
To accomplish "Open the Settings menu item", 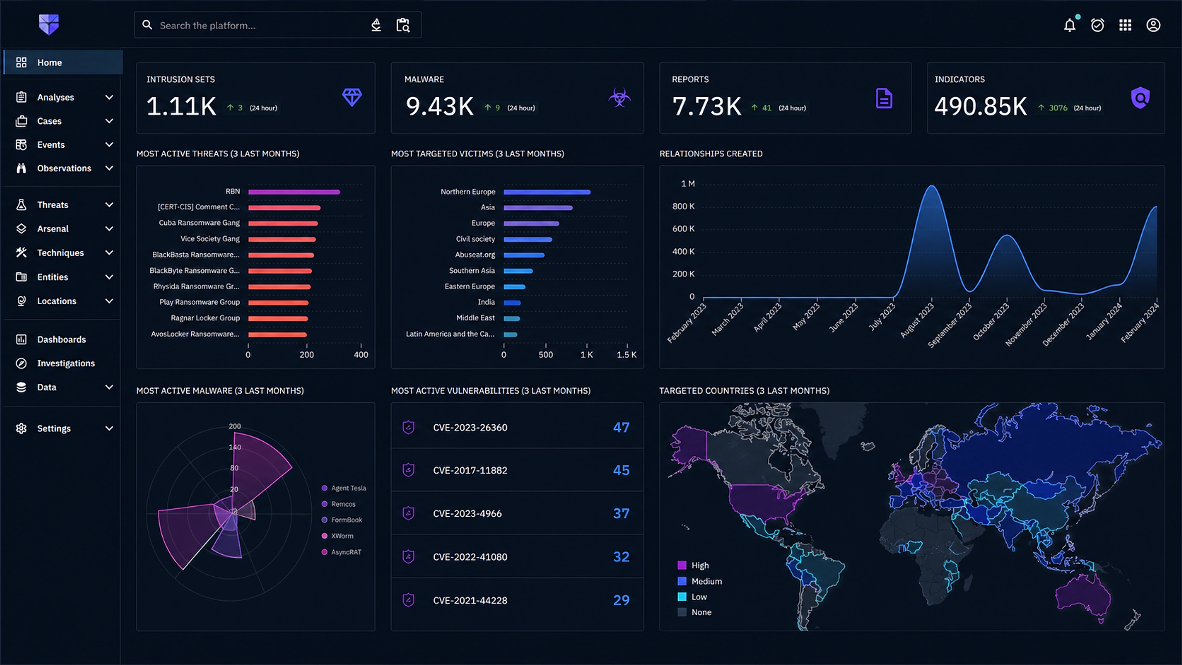I will pyautogui.click(x=62, y=428).
